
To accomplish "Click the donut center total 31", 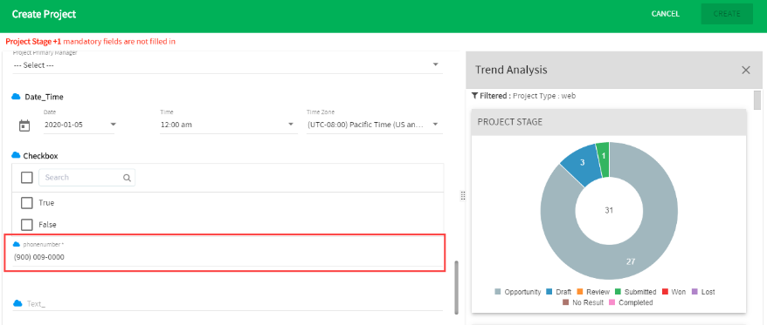I will click(x=609, y=211).
